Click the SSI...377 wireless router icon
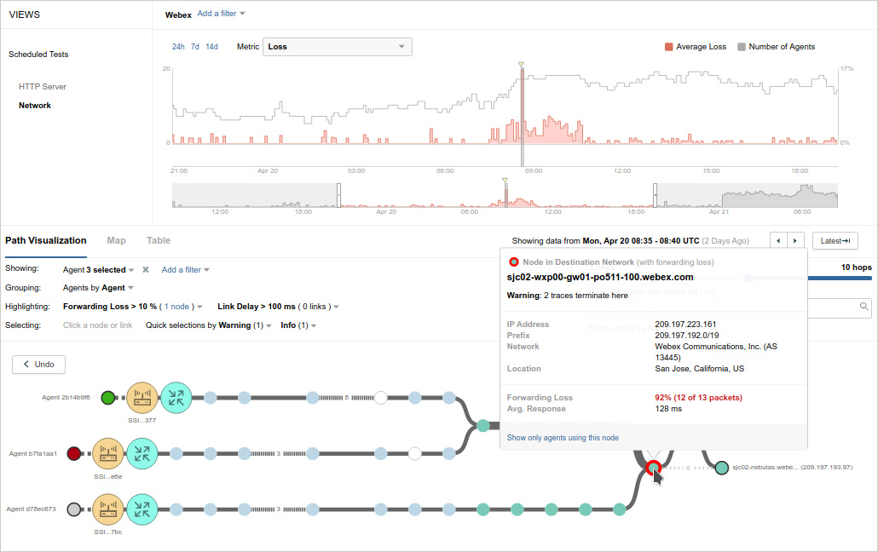 142,397
